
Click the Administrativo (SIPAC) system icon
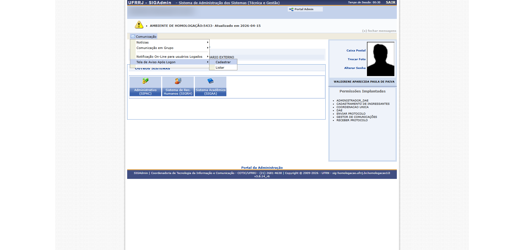pyautogui.click(x=145, y=81)
